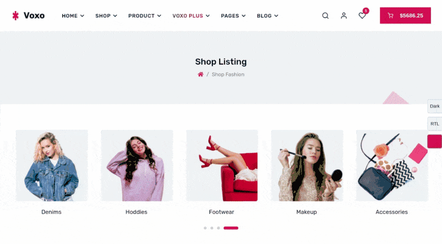Image resolution: width=442 pixels, height=244 pixels.
Task: Toggle RTL layout
Action: tap(434, 124)
